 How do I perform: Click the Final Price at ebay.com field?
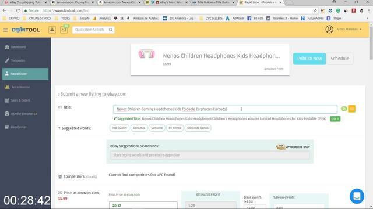pyautogui.click(x=143, y=205)
